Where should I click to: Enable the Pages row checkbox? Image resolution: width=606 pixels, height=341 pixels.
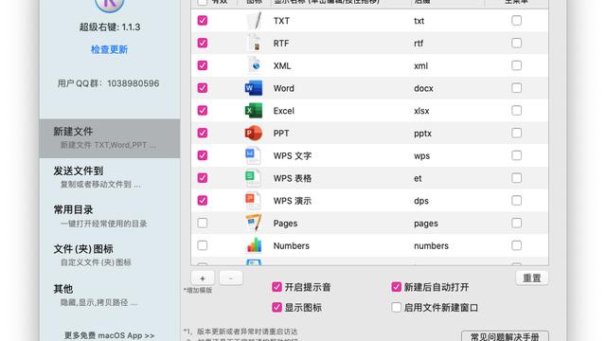tap(203, 223)
